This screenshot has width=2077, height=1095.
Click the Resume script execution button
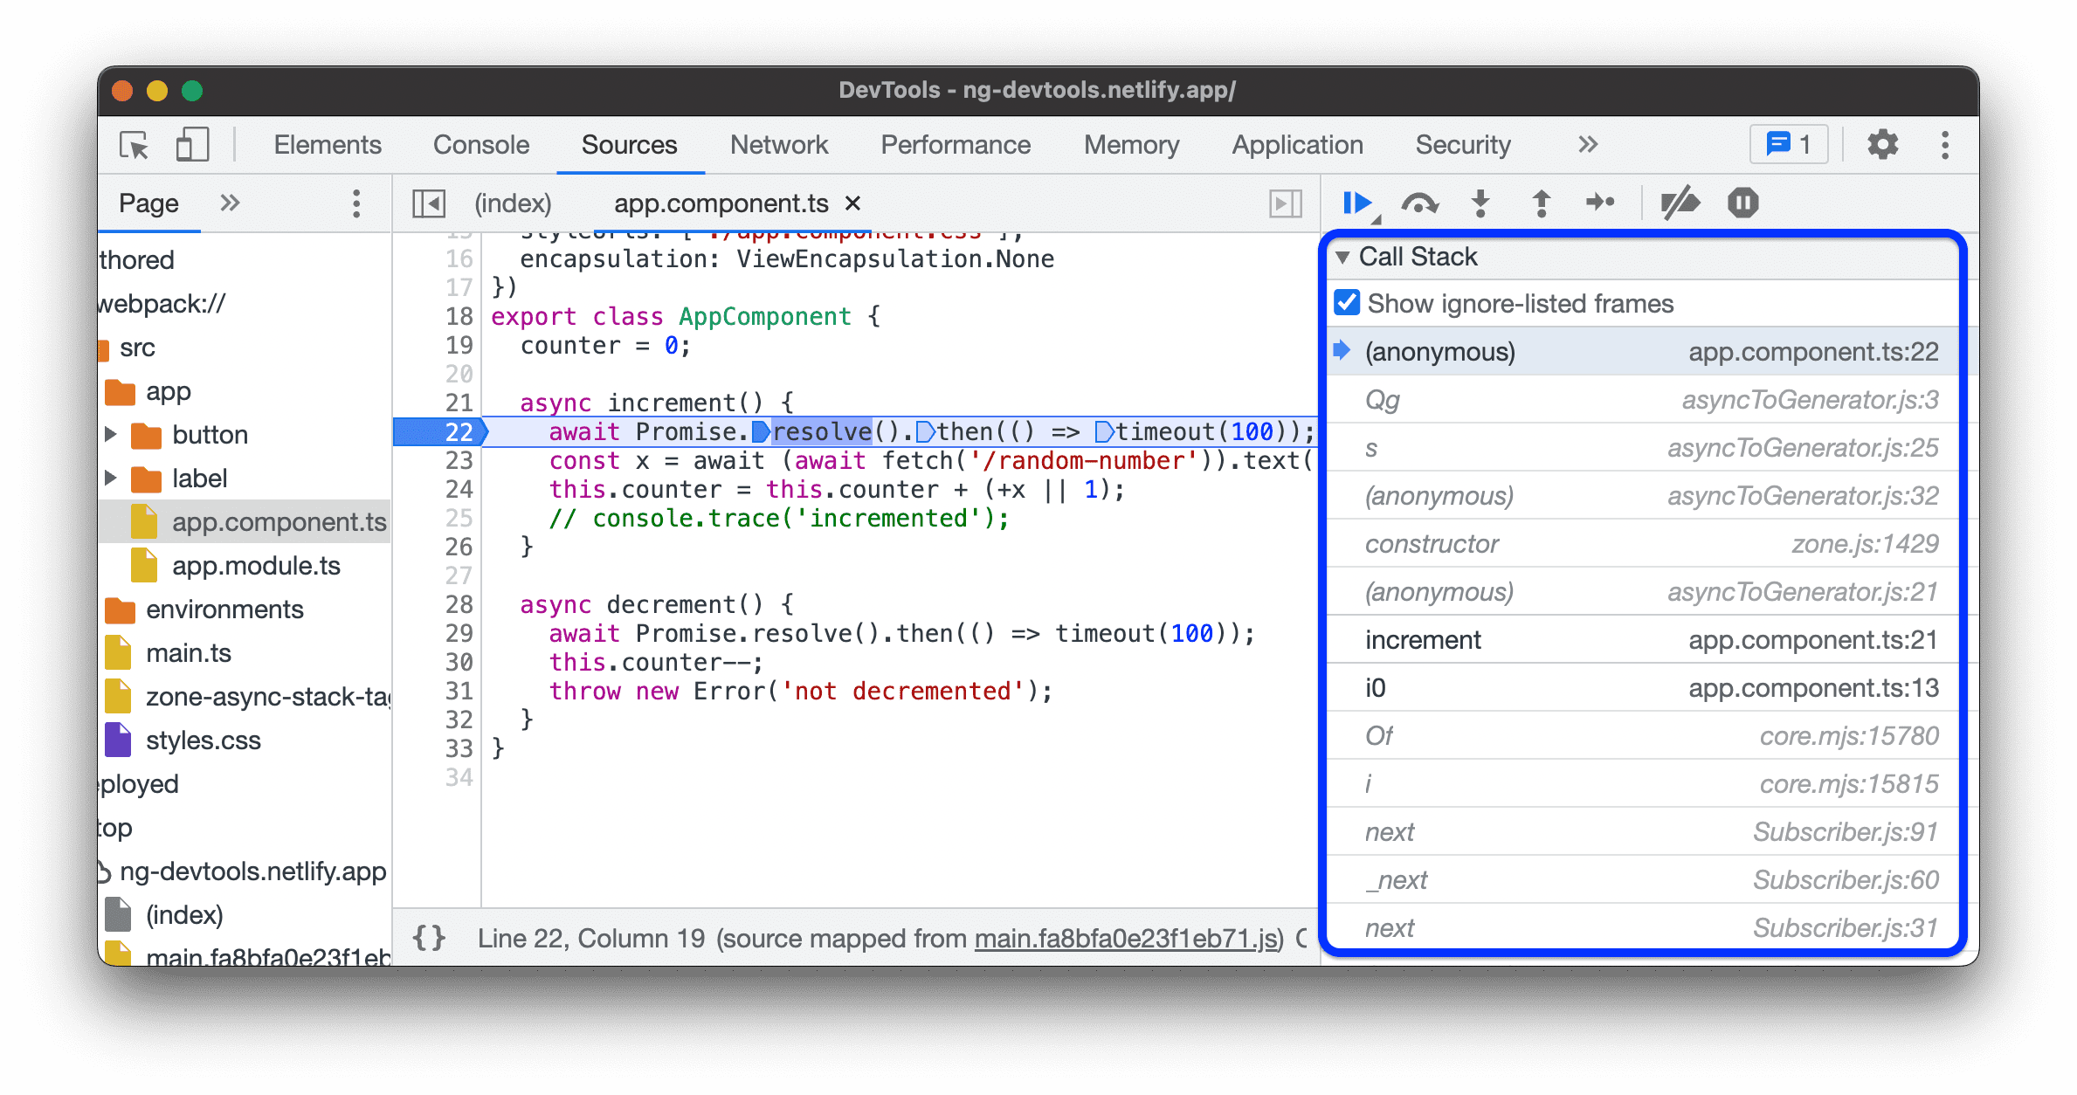coord(1357,203)
